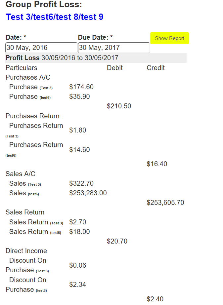Select the Sales A/C section label
The image size is (223, 305).
(21, 174)
